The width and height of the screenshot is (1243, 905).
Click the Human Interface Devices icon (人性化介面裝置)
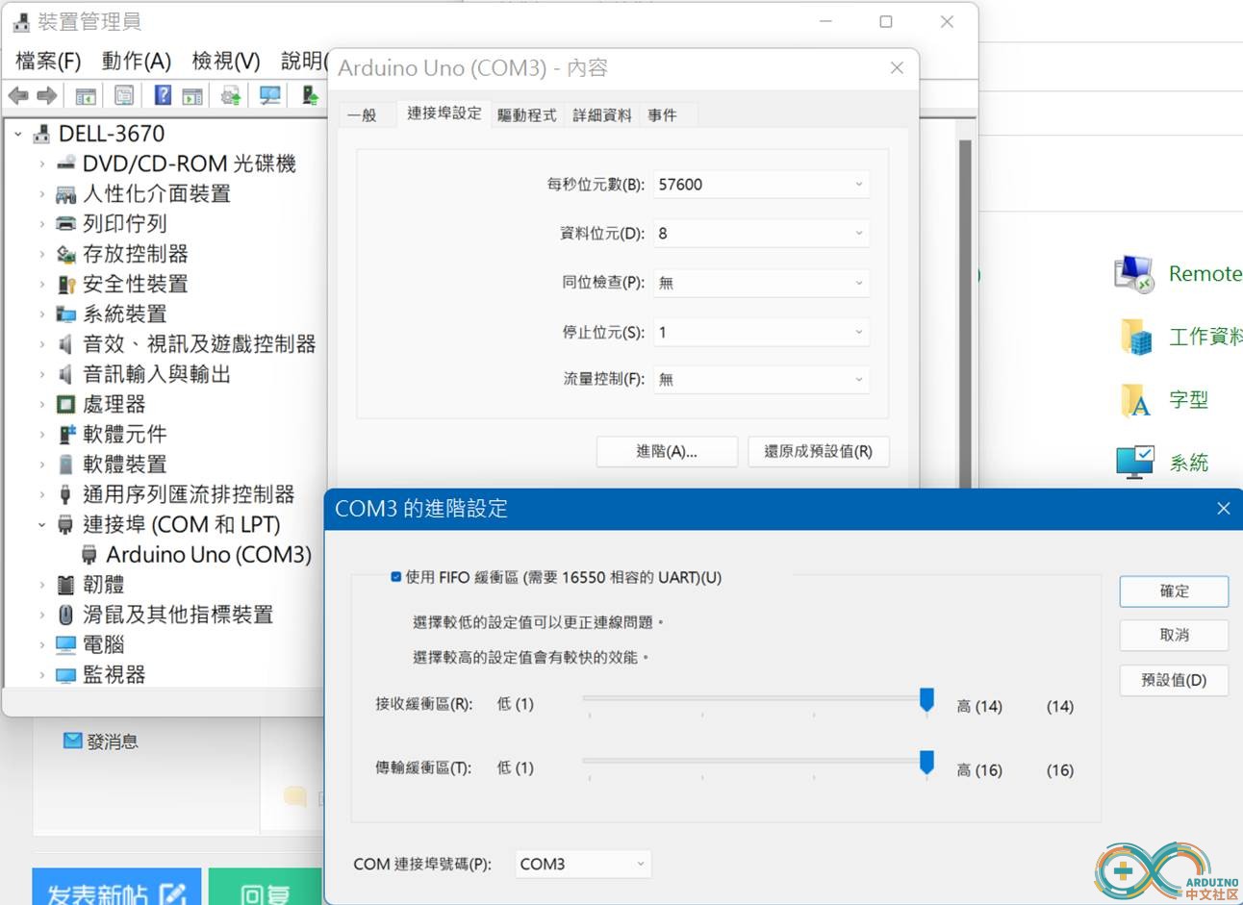point(65,194)
